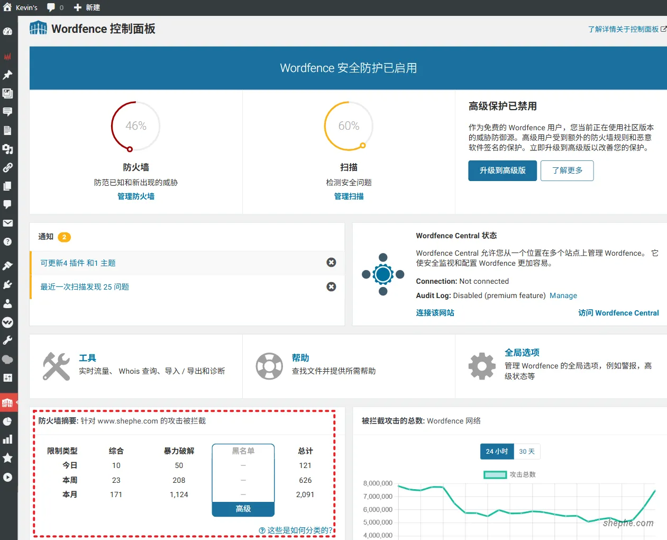Click the bar chart statistics icon in sidebar
This screenshot has height=540, width=667.
click(x=8, y=439)
